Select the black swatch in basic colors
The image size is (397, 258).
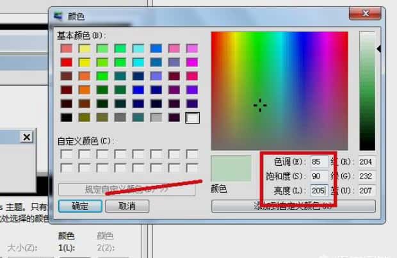tap(67, 118)
